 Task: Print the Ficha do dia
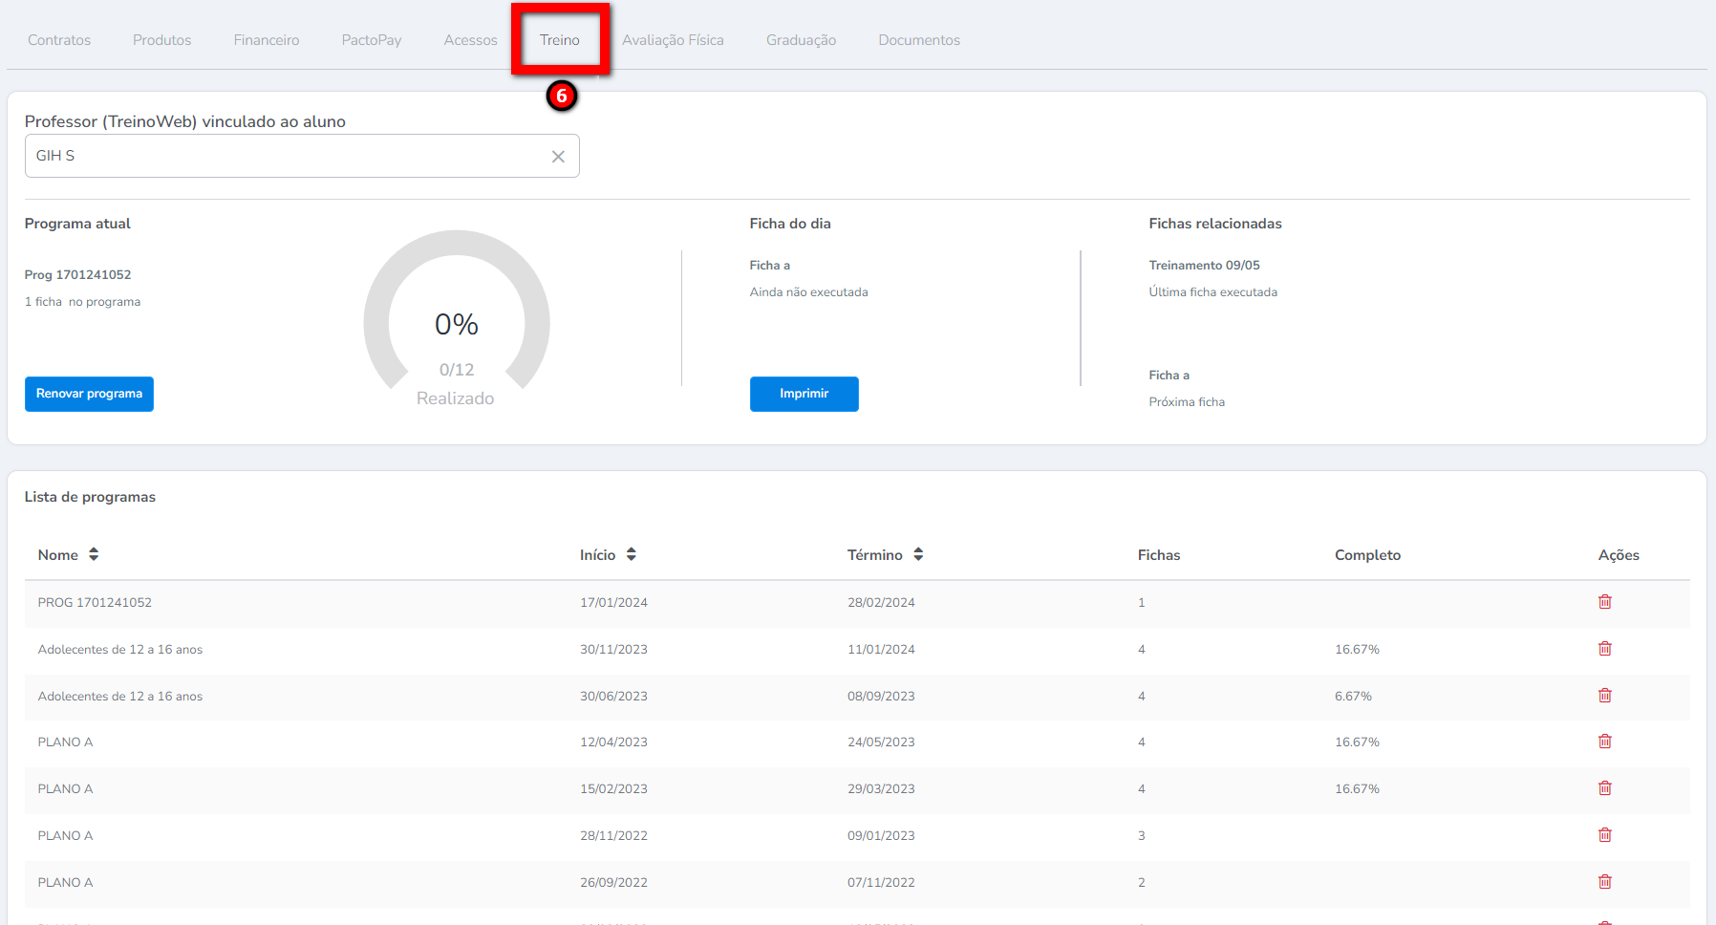point(804,394)
